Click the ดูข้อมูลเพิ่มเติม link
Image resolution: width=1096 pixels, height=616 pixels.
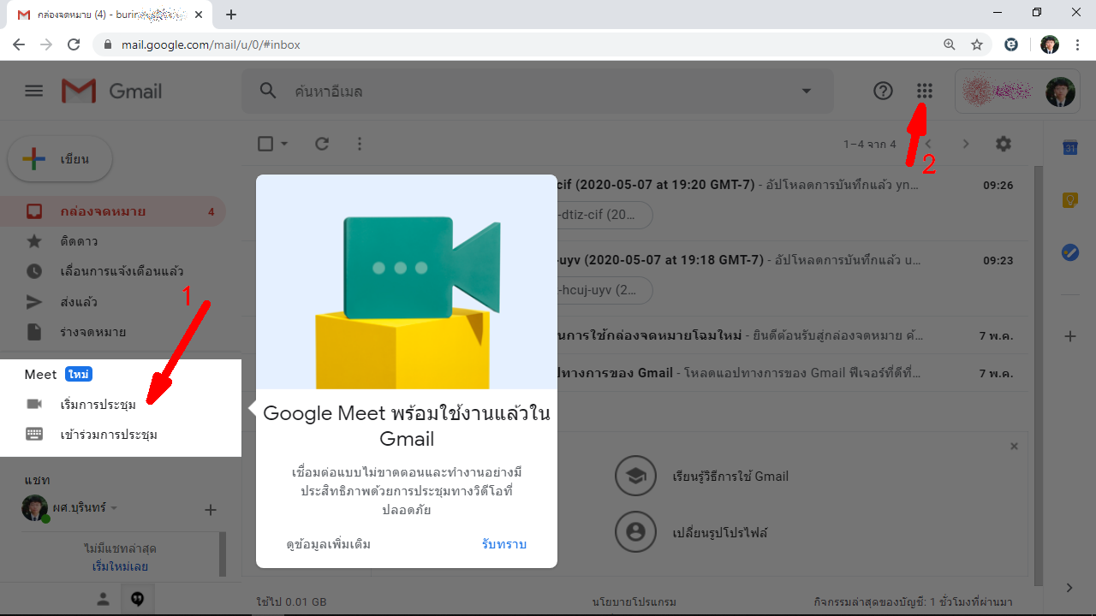[329, 544]
